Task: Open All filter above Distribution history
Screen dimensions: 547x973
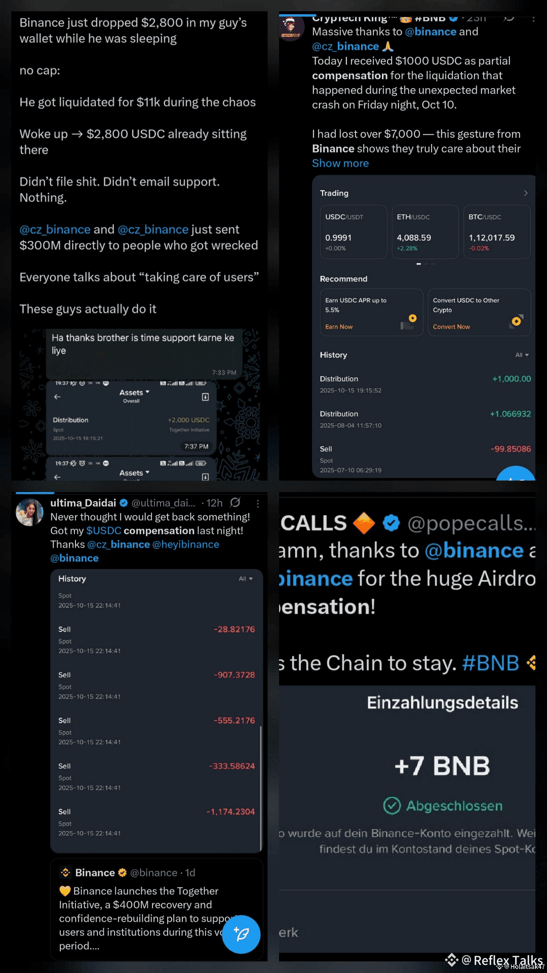Action: 522,355
